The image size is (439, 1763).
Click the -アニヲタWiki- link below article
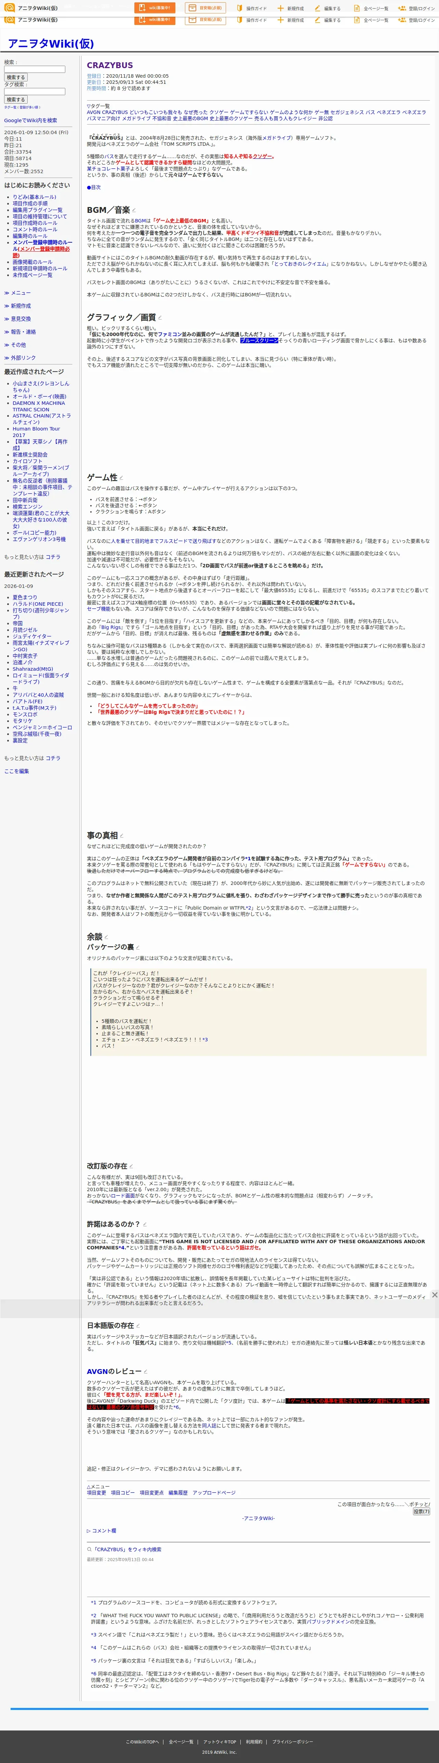click(258, 1518)
